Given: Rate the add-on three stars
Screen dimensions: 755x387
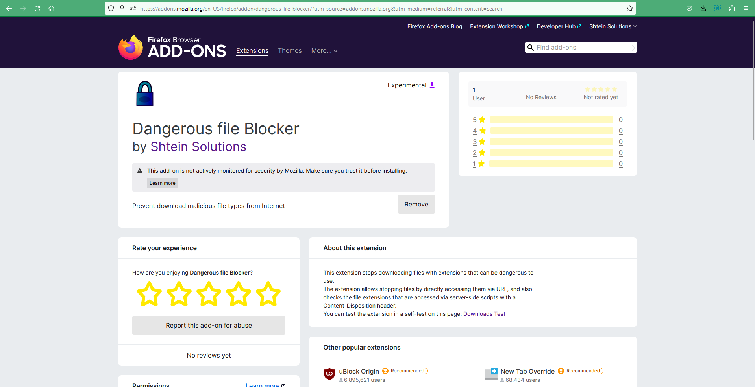Looking at the screenshot, I should coord(209,294).
